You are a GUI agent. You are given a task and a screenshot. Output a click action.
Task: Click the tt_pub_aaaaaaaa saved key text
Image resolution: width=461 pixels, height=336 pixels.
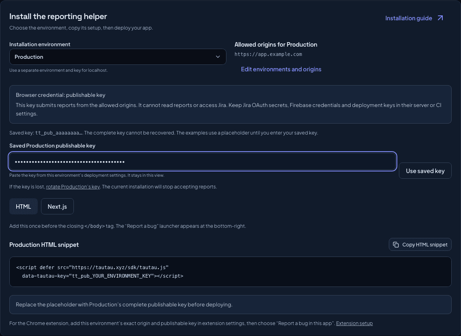(x=59, y=133)
